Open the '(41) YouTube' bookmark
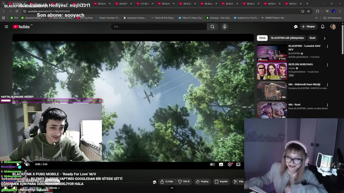 coord(84,18)
